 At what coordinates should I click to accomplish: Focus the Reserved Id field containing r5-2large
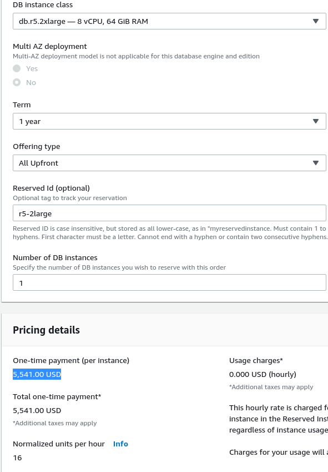click(x=169, y=213)
